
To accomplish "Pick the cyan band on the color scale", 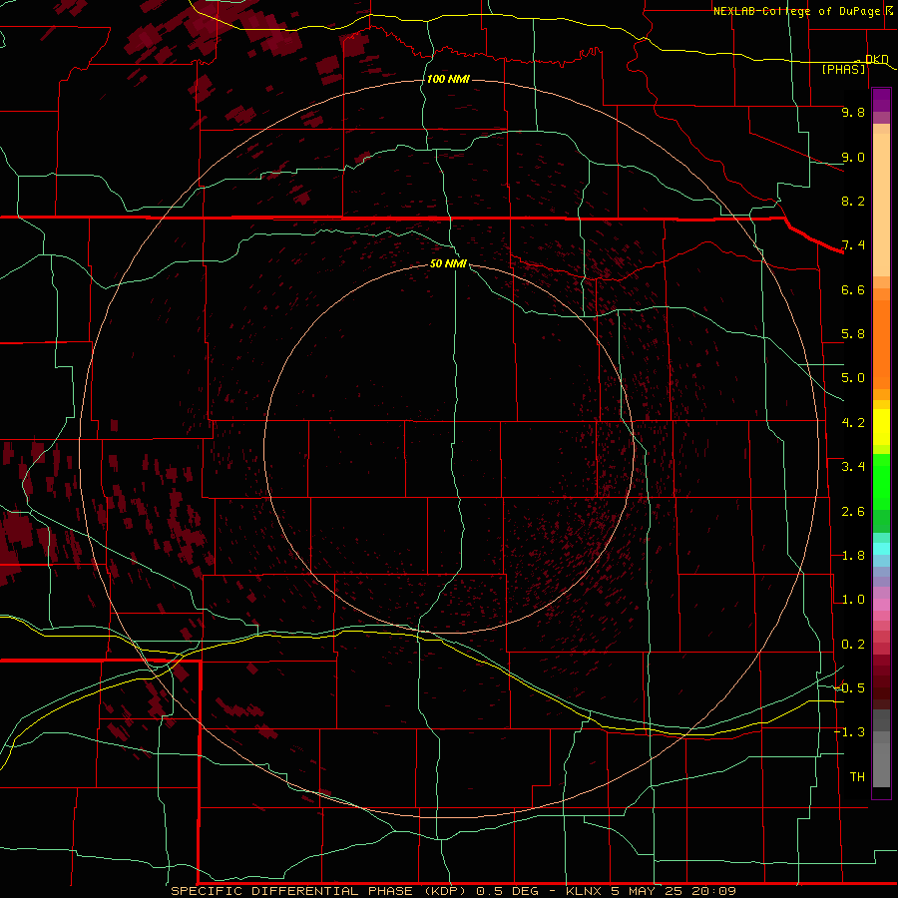I will pyautogui.click(x=881, y=549).
